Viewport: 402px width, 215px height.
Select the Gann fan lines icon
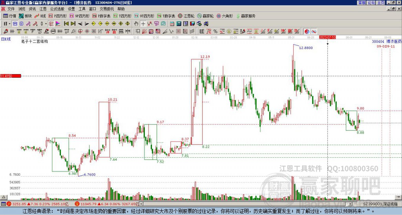pos(144,31)
